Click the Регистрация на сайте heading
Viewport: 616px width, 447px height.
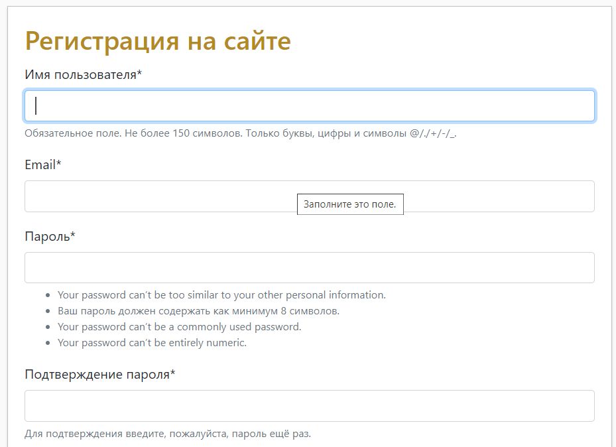158,41
